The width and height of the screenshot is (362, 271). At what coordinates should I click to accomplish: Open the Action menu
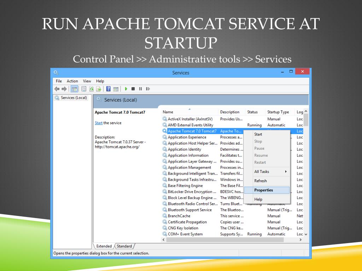pyautogui.click(x=72, y=81)
